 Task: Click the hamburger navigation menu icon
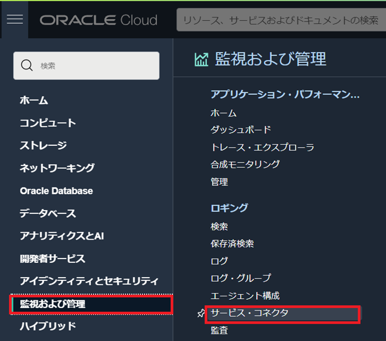(x=14, y=20)
